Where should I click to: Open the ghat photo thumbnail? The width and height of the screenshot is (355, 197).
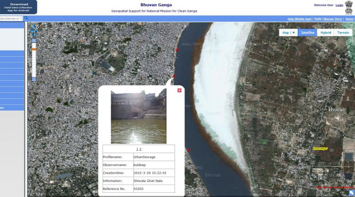click(x=138, y=116)
